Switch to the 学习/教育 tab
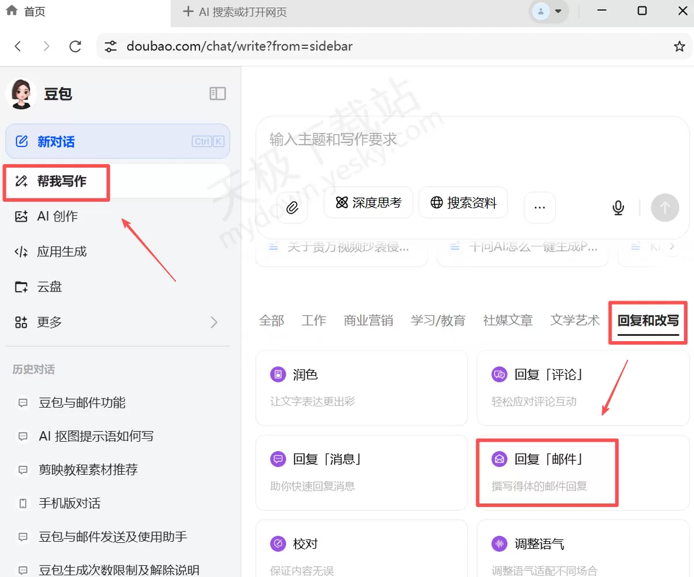The height and width of the screenshot is (577, 694). [x=438, y=320]
